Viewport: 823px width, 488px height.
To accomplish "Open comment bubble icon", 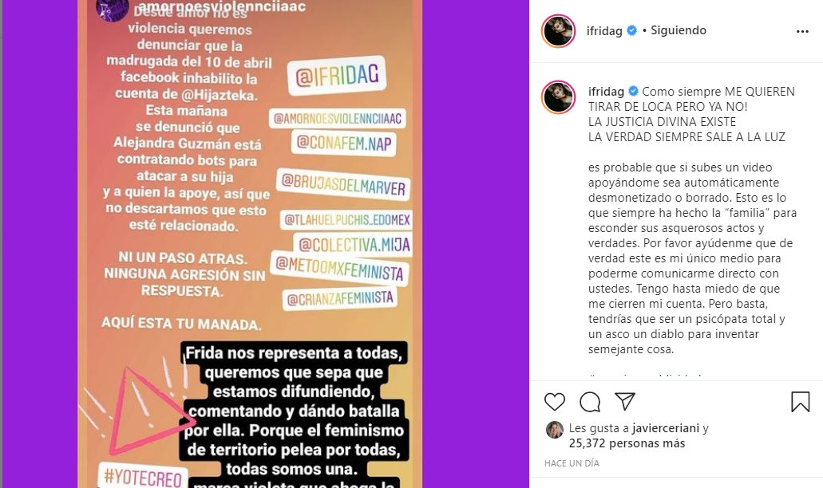I will [x=590, y=402].
